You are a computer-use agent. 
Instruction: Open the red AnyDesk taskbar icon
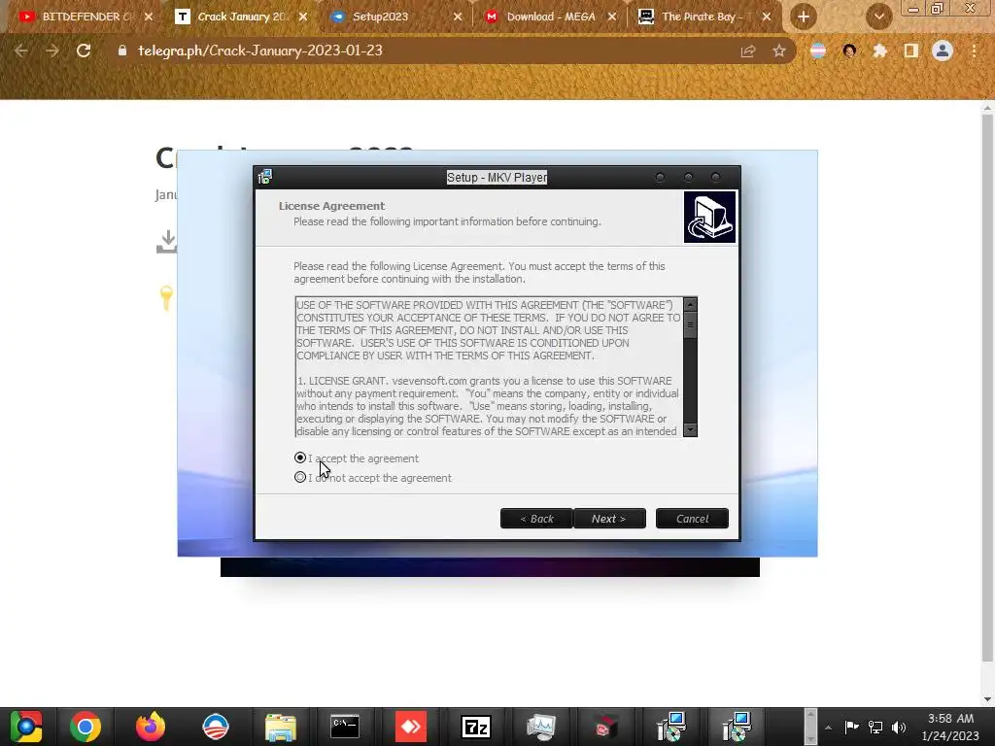[410, 727]
